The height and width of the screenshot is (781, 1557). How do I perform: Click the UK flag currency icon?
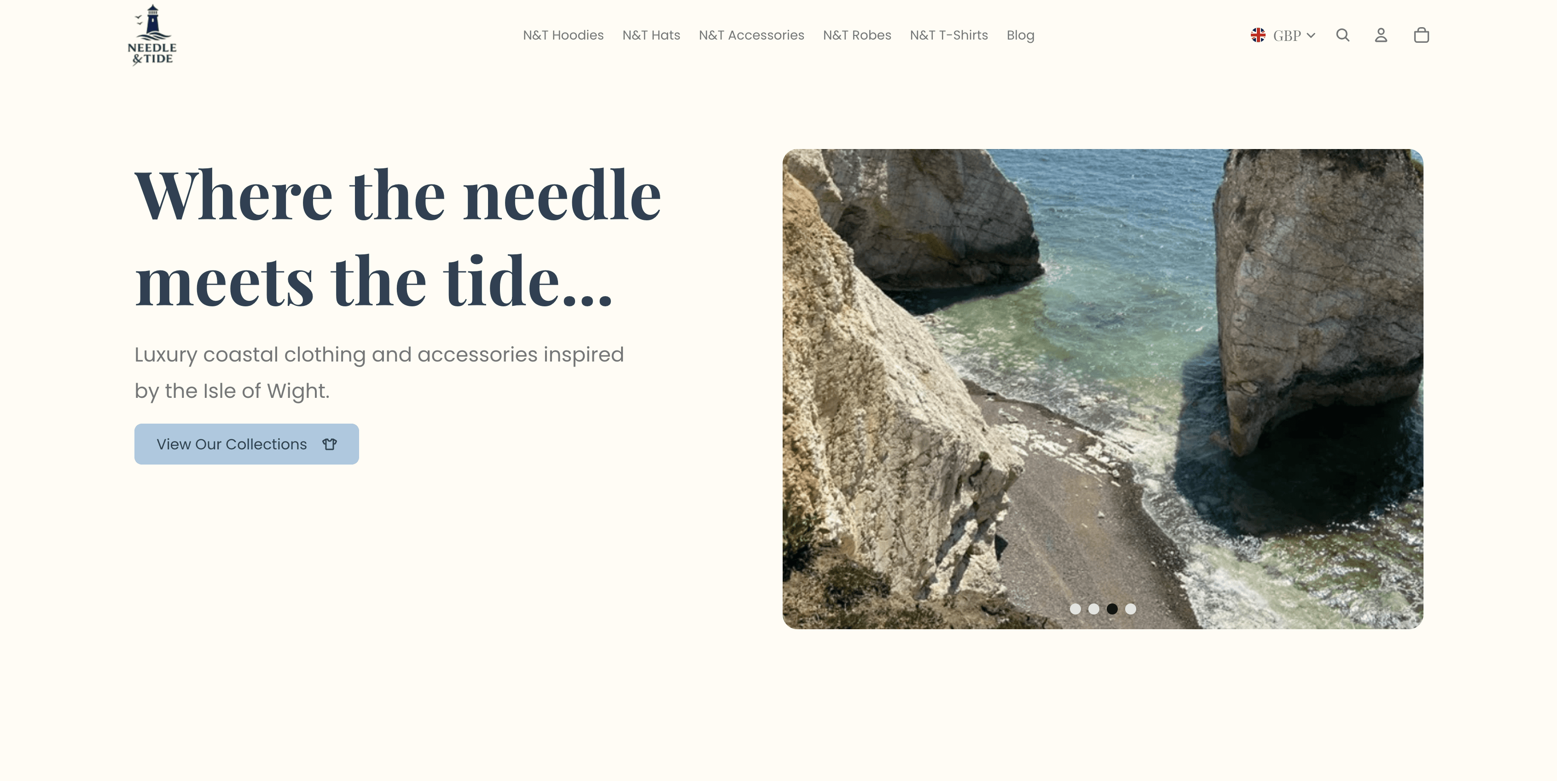point(1258,35)
